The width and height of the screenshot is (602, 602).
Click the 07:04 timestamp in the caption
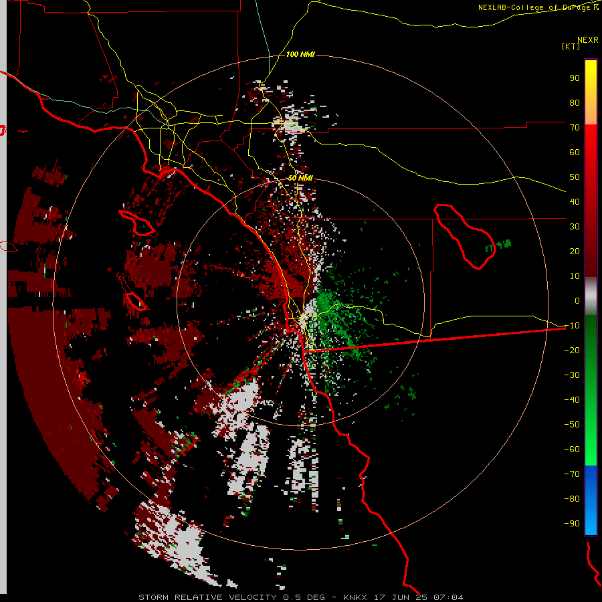click(448, 597)
